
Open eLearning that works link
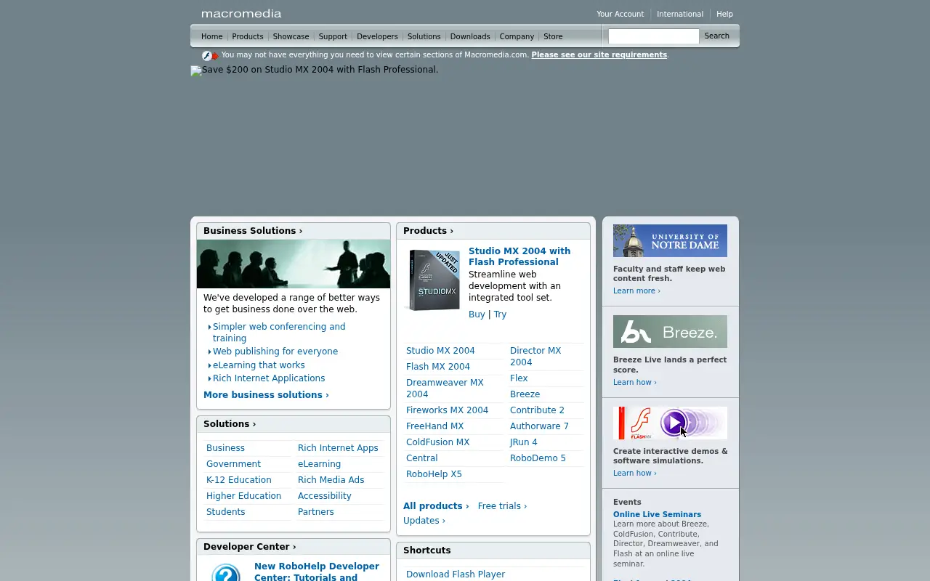(x=259, y=365)
